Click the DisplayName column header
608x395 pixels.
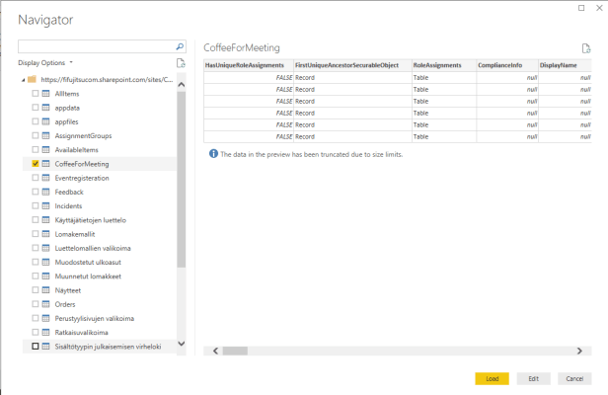pyautogui.click(x=565, y=65)
